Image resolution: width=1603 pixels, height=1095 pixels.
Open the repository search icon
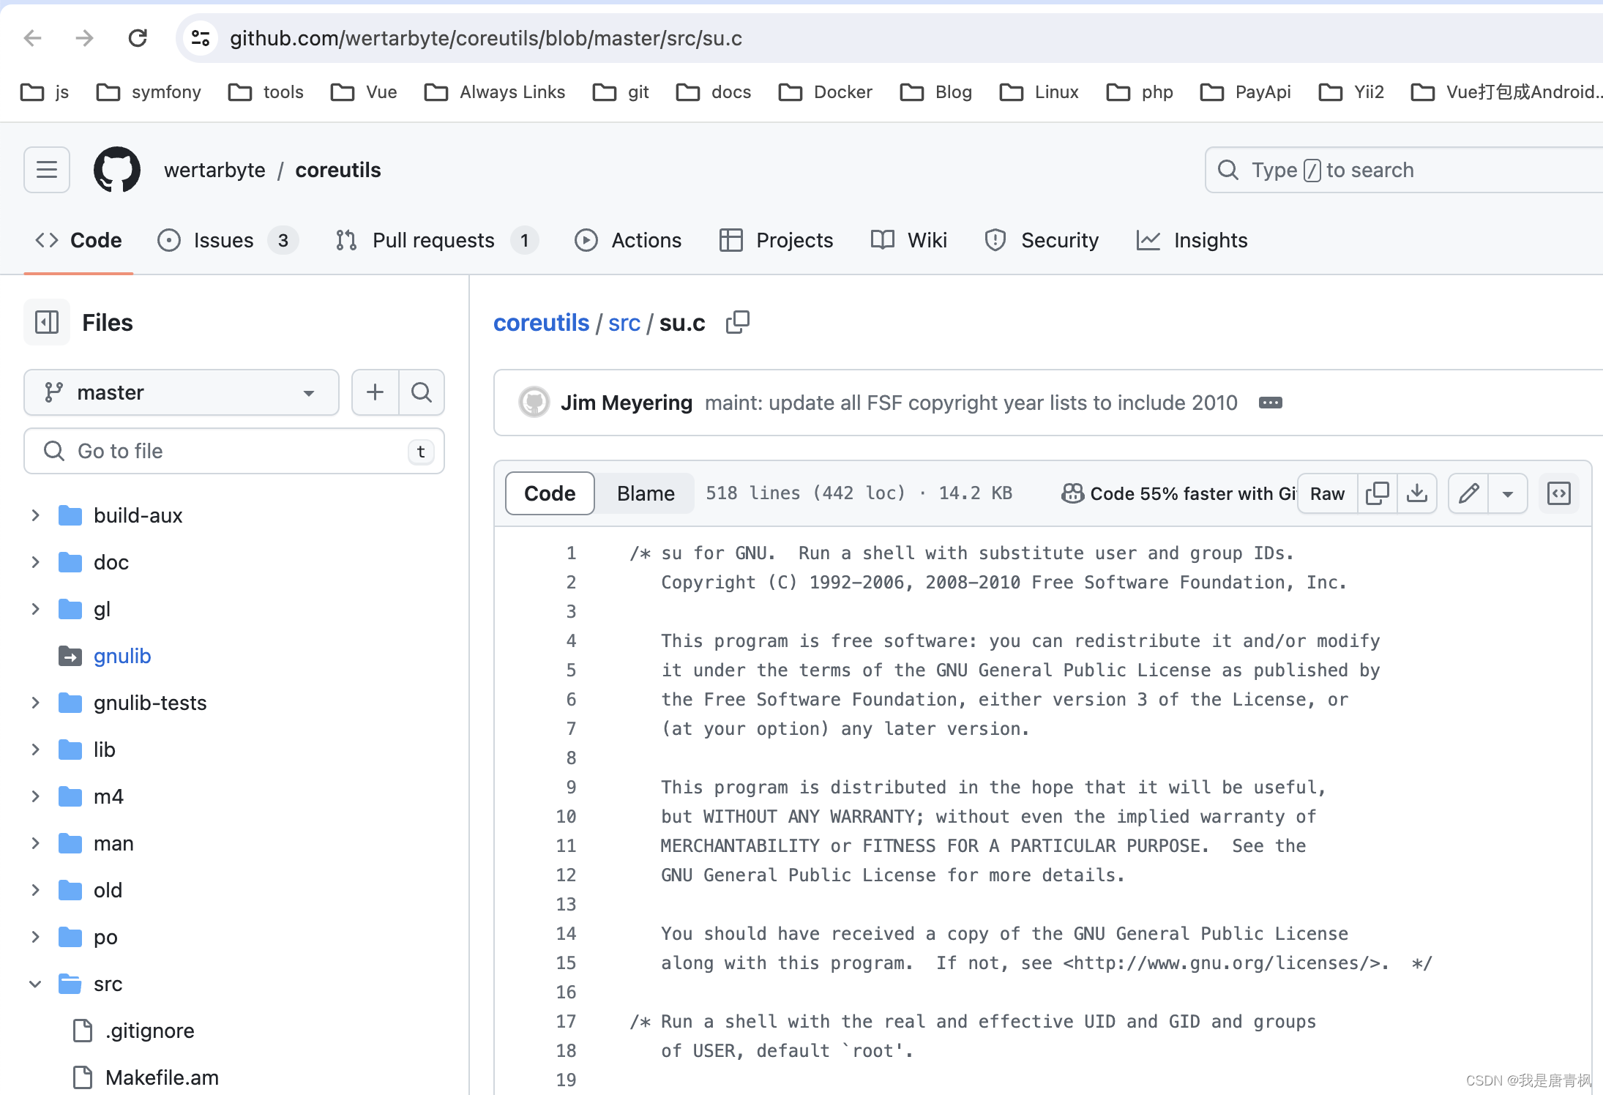tap(422, 391)
